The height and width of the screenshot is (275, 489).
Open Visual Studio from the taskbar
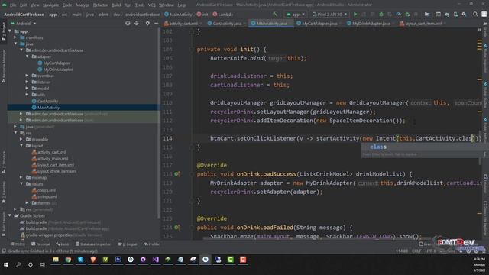point(155,260)
